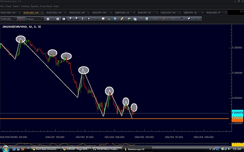Screen dimensions: 244x152
Task: Click the crosshair cursor mode icon
Action: (88, 19)
